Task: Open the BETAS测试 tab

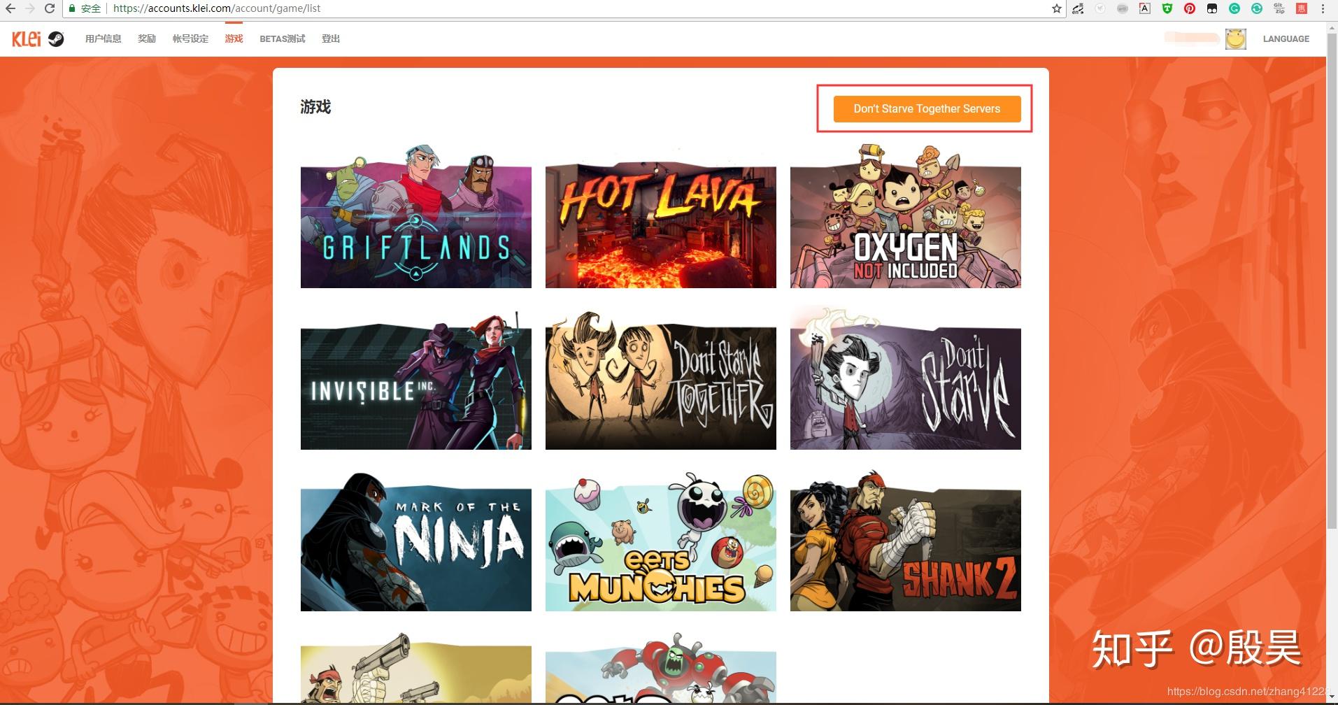Action: (x=283, y=39)
